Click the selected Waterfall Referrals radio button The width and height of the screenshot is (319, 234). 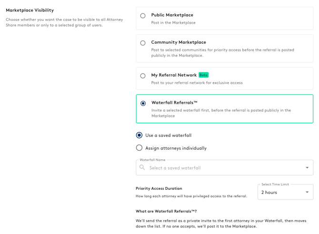tap(143, 103)
